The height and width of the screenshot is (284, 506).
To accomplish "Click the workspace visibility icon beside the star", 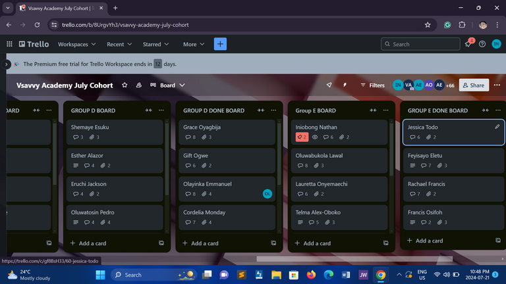I will click(139, 85).
